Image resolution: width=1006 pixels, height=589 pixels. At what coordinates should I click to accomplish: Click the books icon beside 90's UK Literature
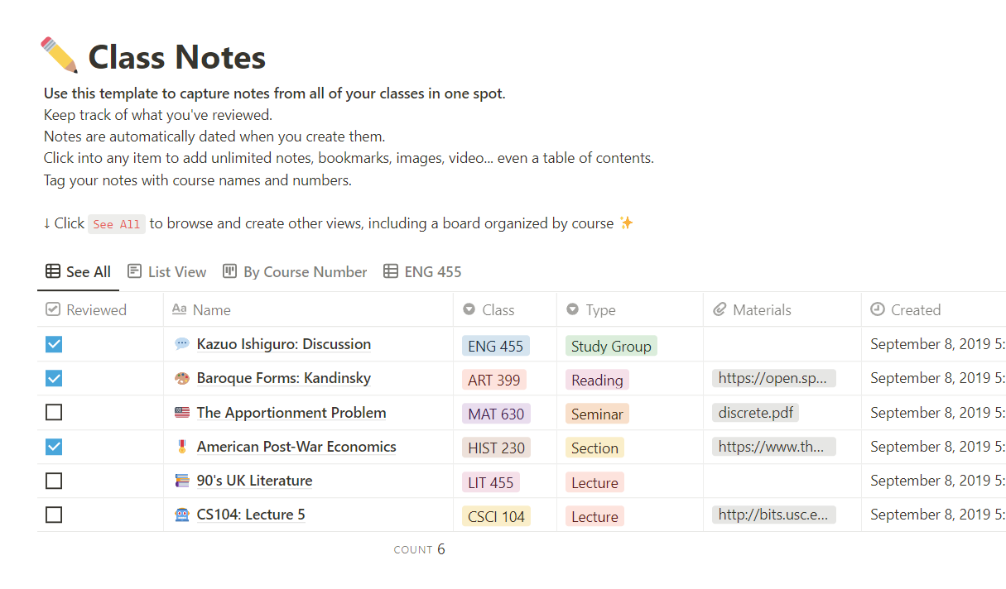[182, 481]
